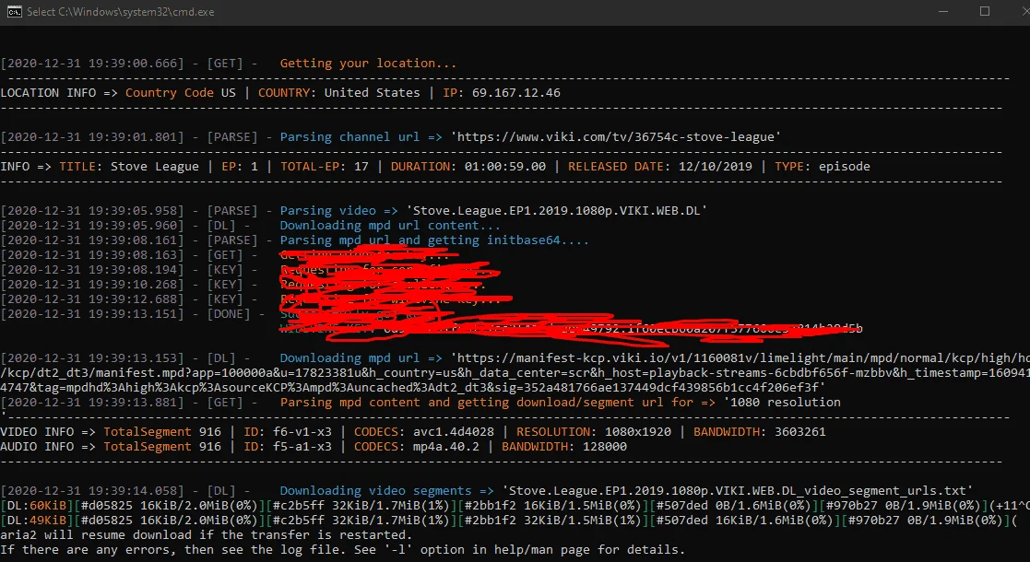Click 'Parsing mpd url and getting initbase64....' line
The image size is (1030, 562).
[x=434, y=240]
